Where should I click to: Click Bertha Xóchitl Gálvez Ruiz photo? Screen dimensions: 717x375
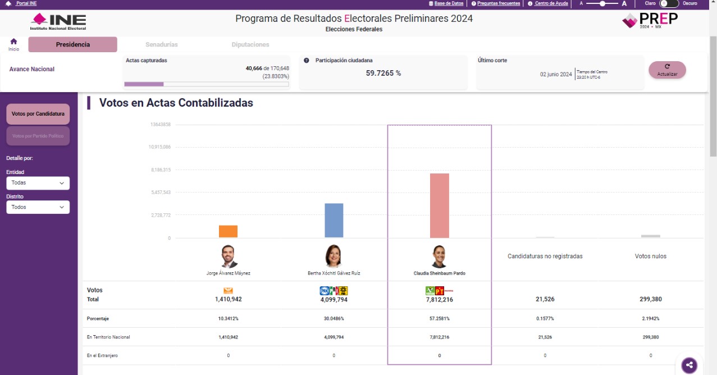[x=334, y=257]
